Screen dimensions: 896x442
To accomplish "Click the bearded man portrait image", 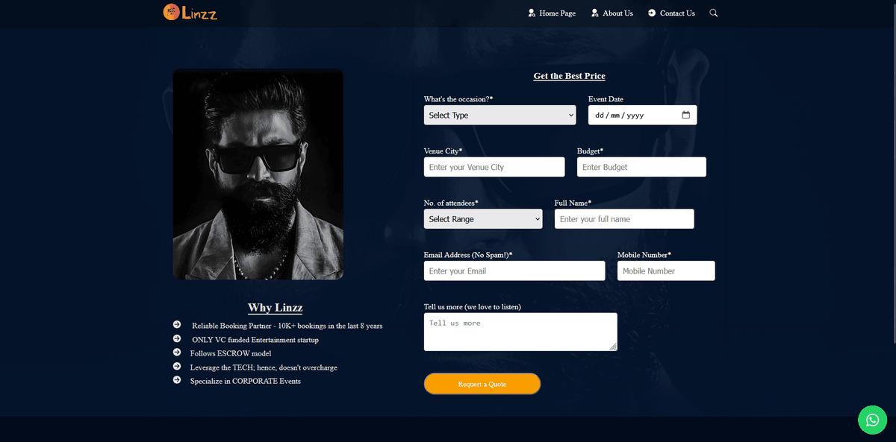I will [258, 174].
